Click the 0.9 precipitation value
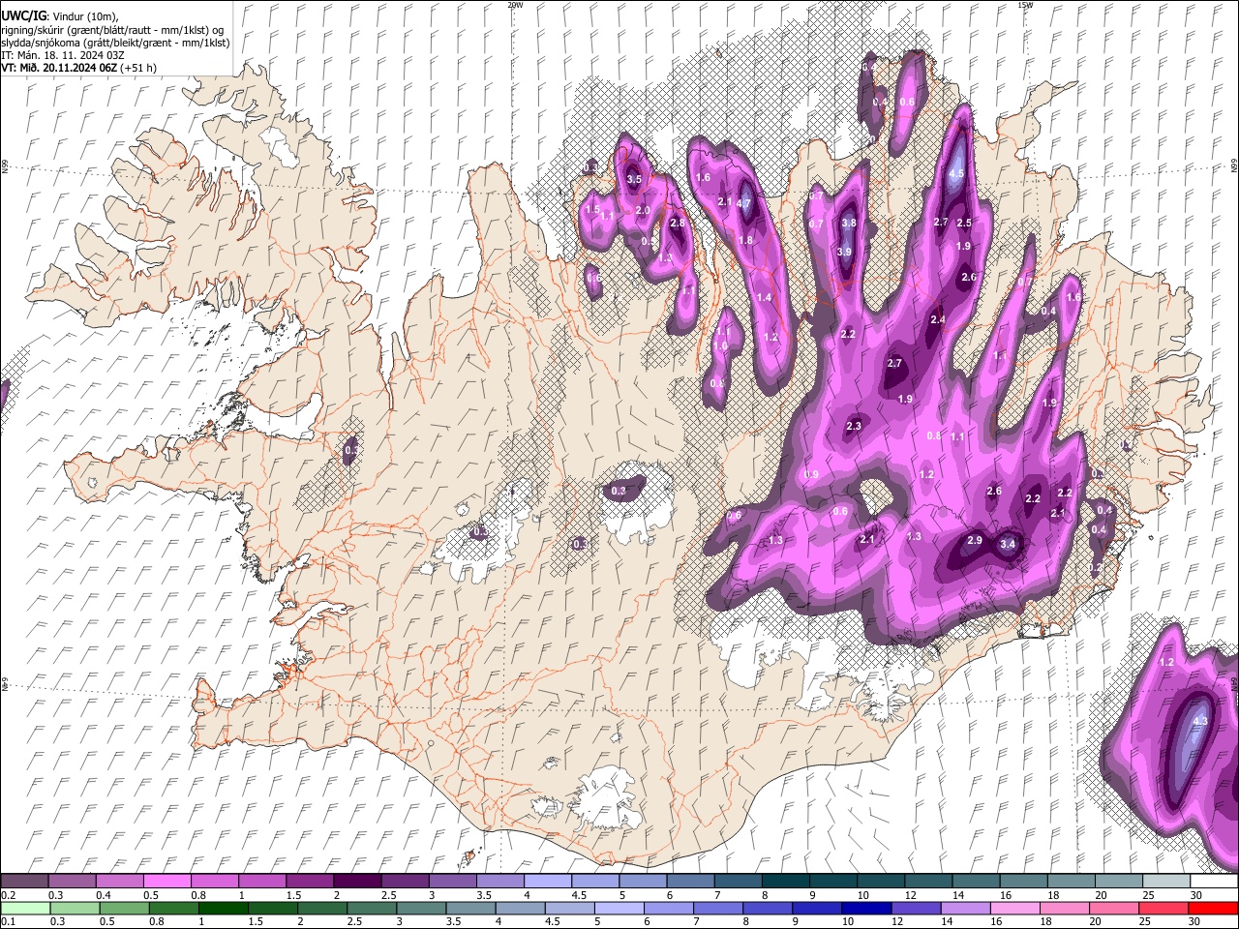Image resolution: width=1239 pixels, height=929 pixels. point(811,474)
